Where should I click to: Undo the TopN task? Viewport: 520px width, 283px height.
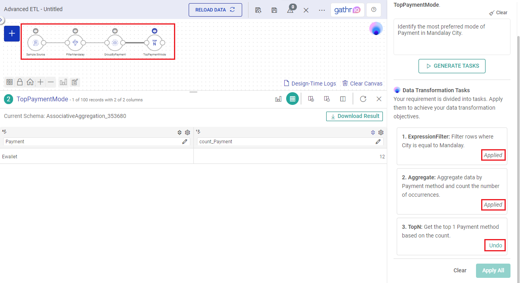click(x=495, y=245)
